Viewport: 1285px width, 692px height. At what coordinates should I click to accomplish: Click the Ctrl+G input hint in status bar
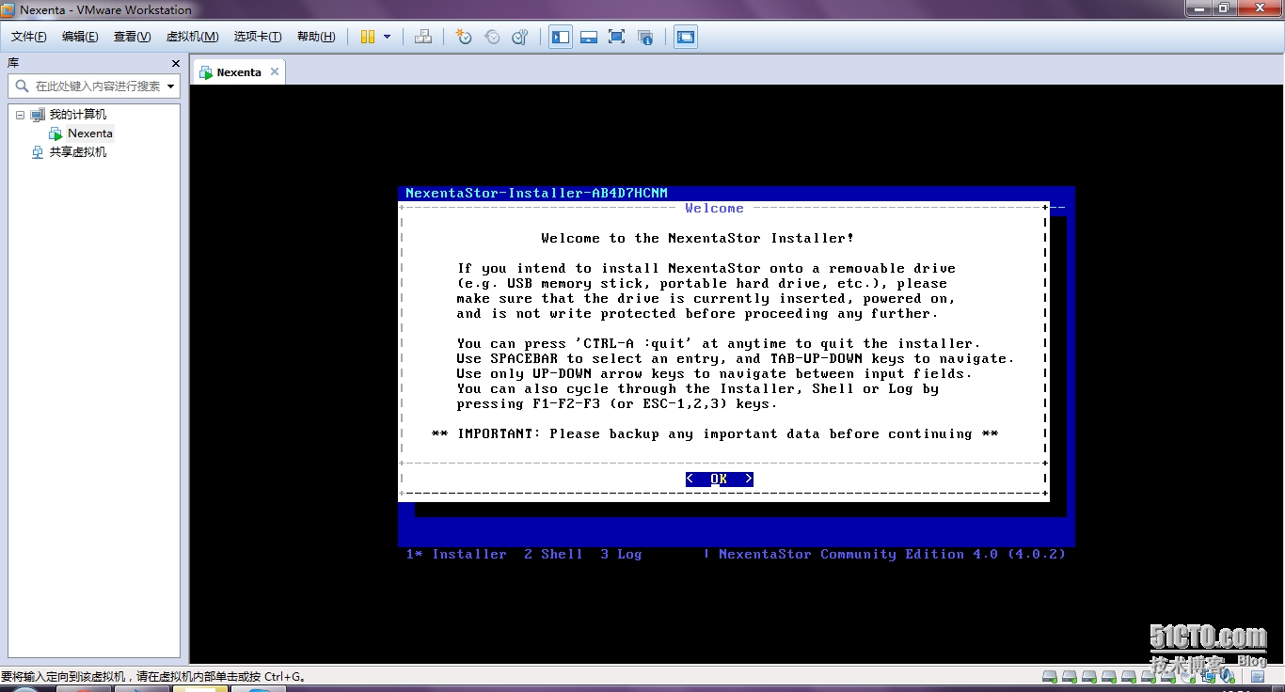point(153,676)
